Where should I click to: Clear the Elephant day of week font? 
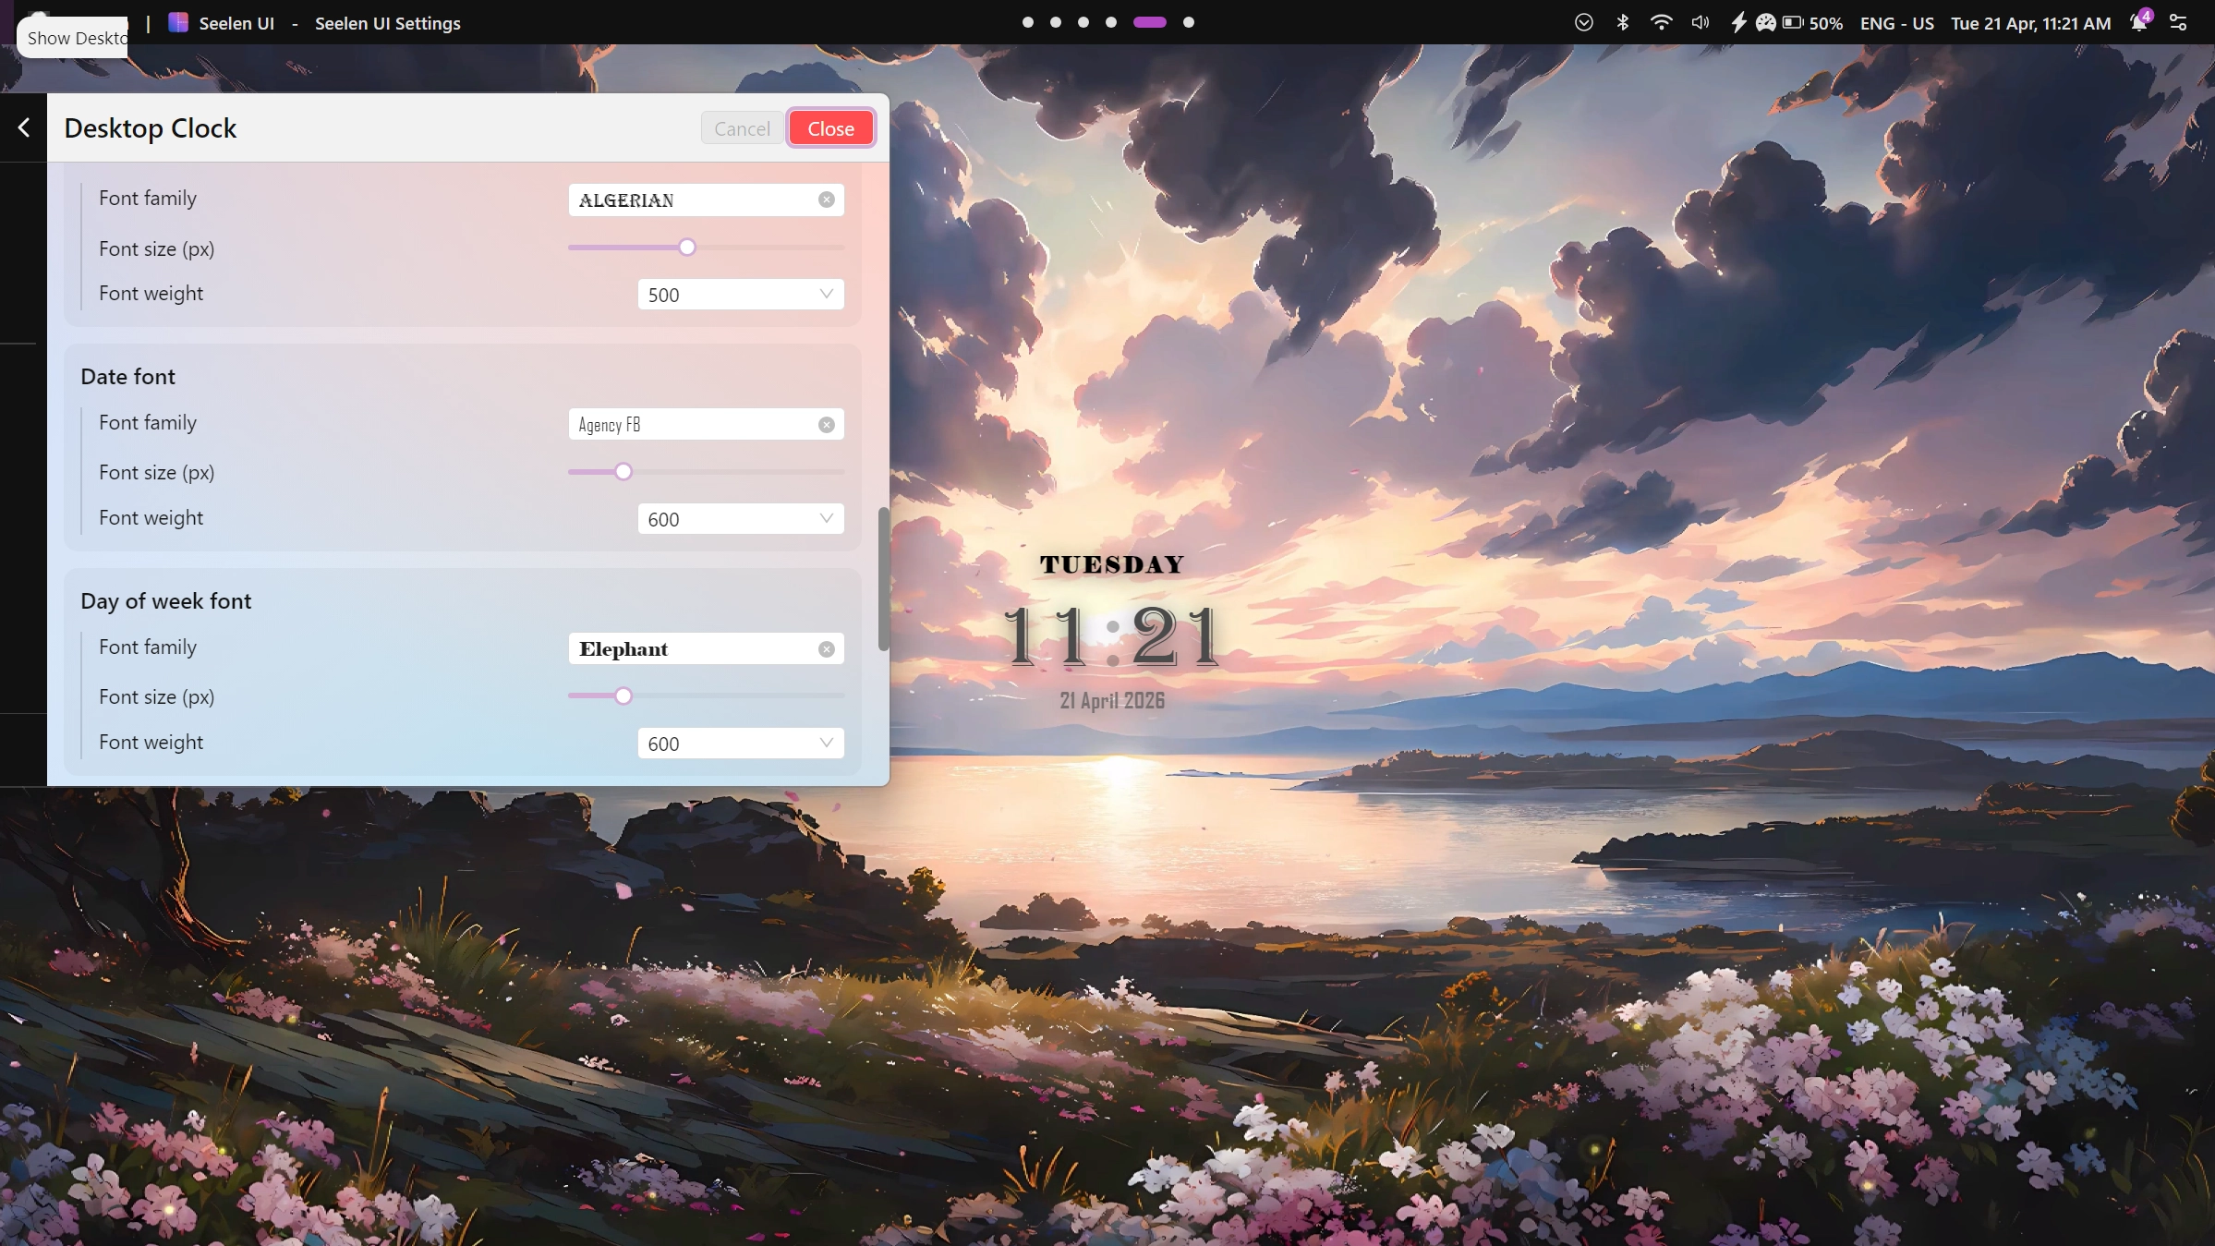tap(826, 648)
